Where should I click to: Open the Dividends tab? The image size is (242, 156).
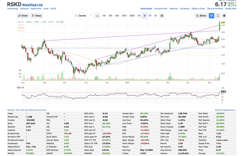pyautogui.click(x=185, y=9)
